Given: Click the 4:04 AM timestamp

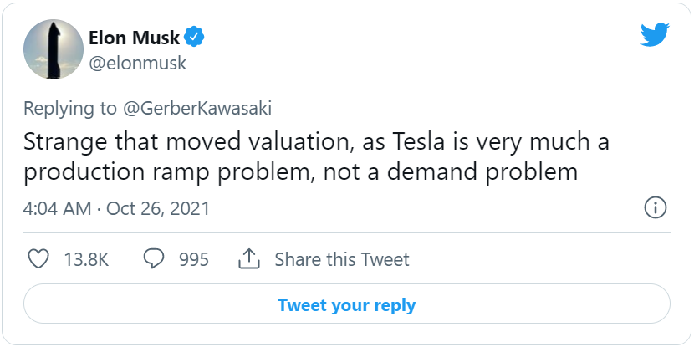Looking at the screenshot, I should click(58, 208).
